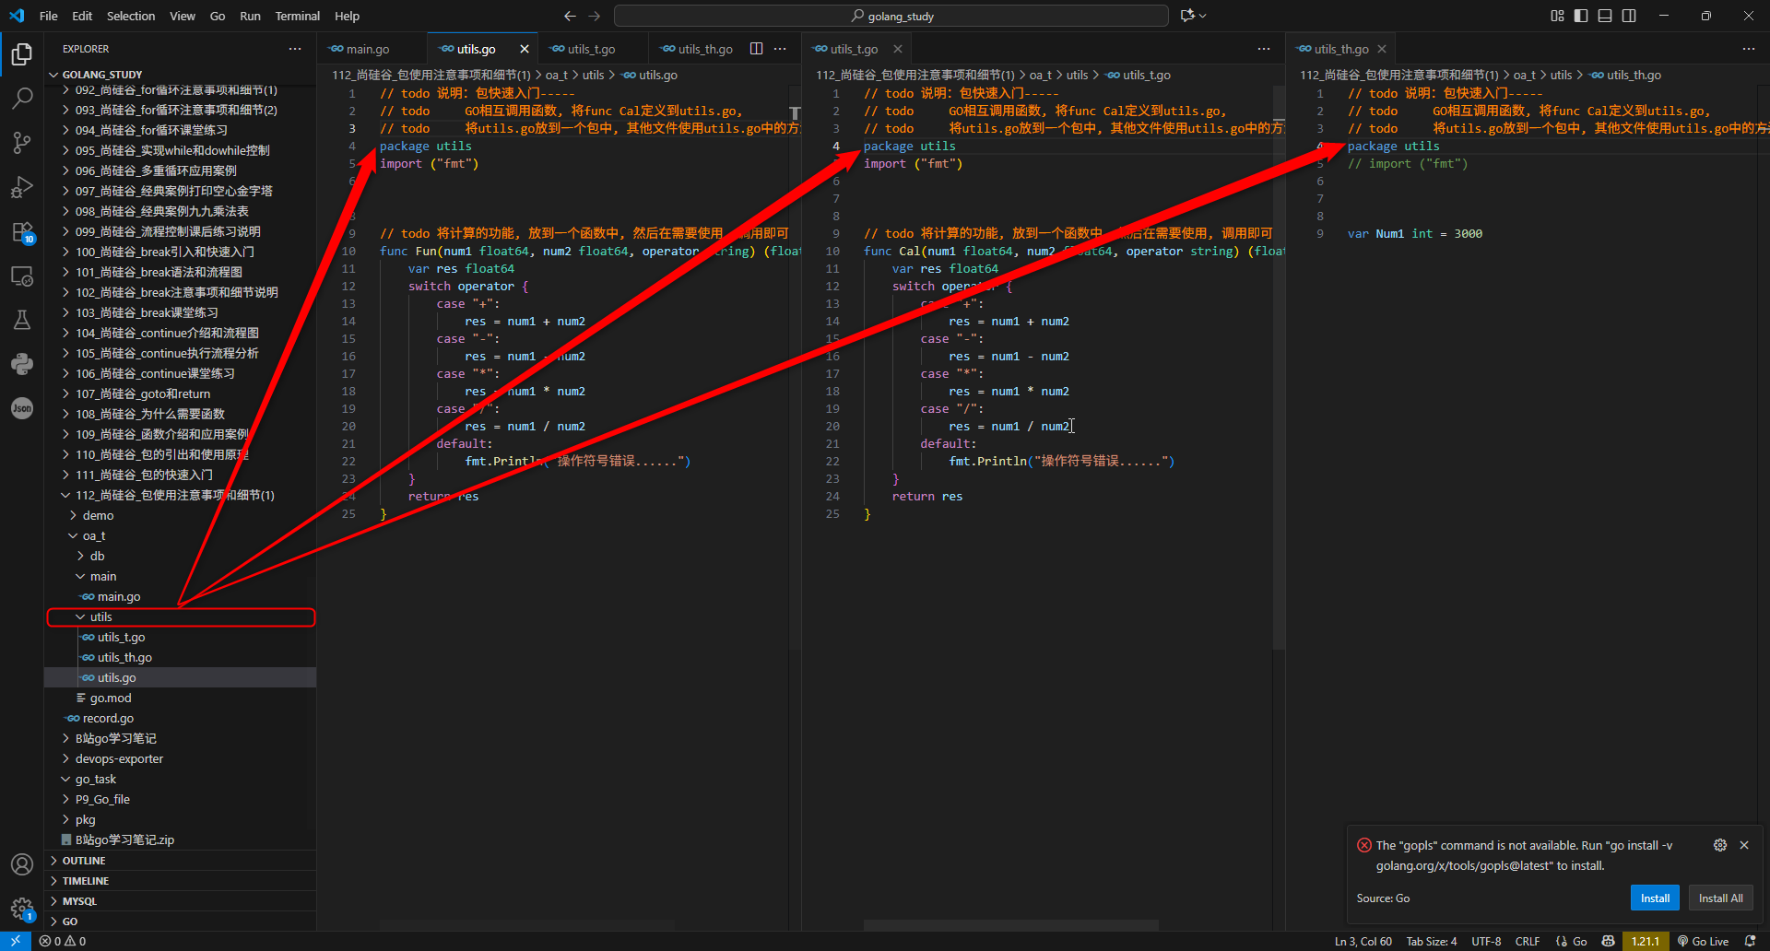Select the B站go学习笔记.zip file
The height and width of the screenshot is (951, 1770).
(181, 839)
